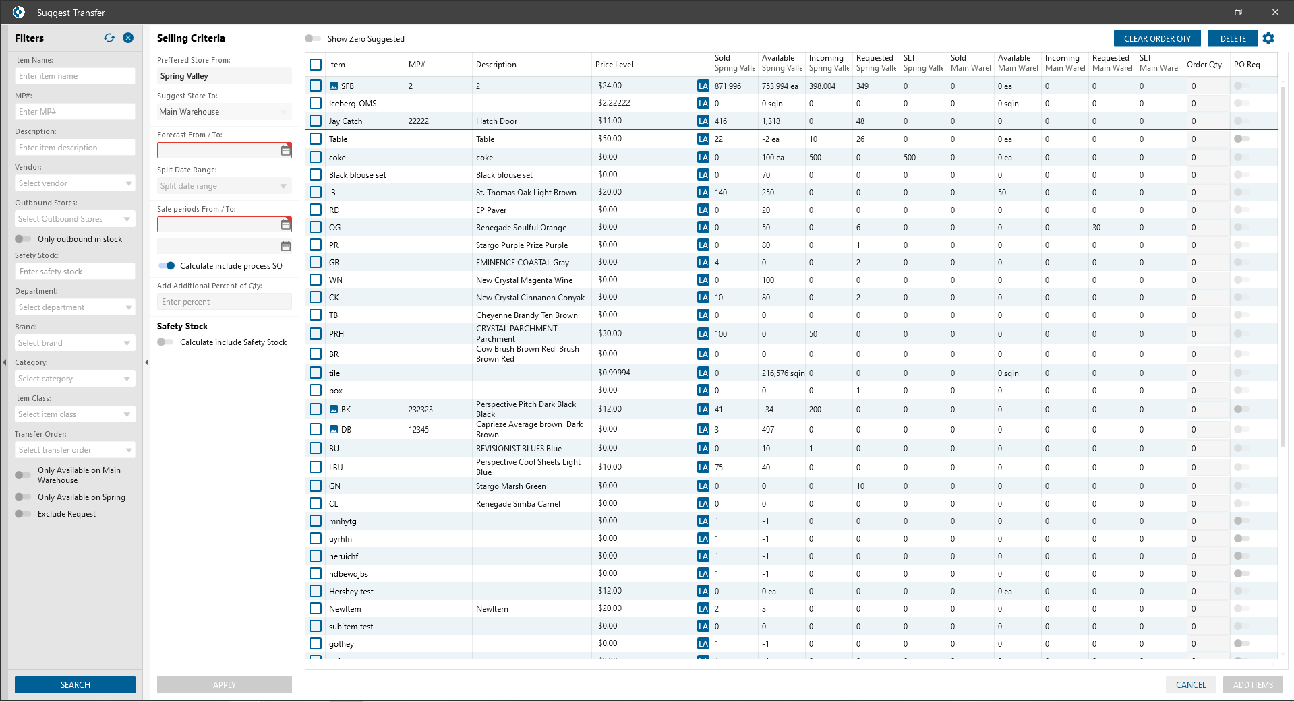Click the refresh filters icon

(x=109, y=38)
